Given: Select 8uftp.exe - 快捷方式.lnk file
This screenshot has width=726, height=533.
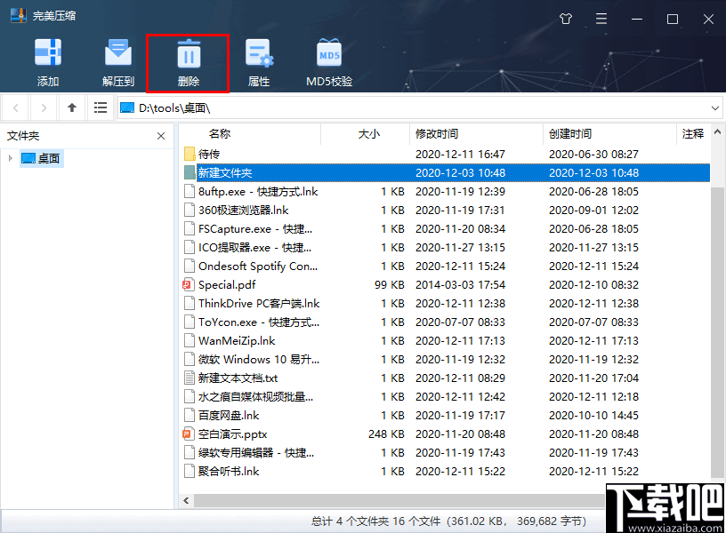Looking at the screenshot, I should tap(447, 191).
